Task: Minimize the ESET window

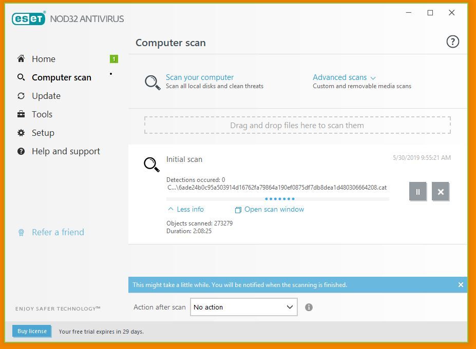Action: click(409, 13)
